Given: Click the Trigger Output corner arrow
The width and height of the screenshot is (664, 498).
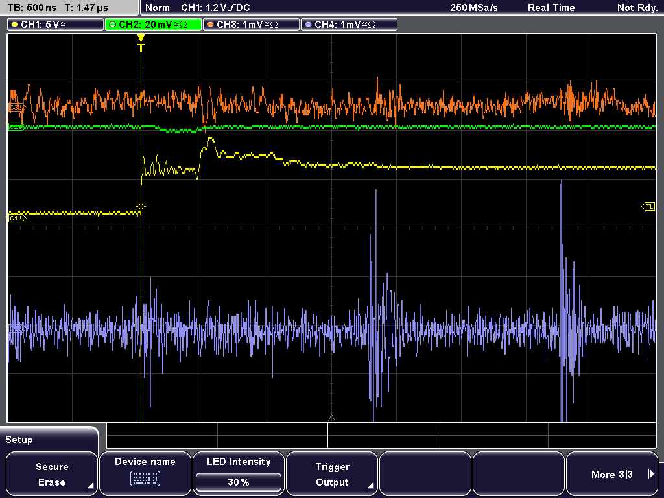Looking at the screenshot, I should pos(370,486).
